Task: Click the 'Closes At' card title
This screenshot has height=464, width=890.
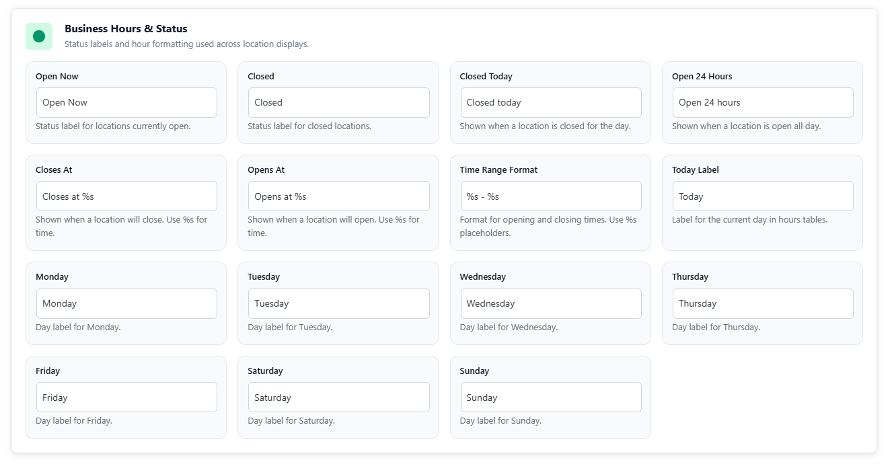Action: coord(54,170)
